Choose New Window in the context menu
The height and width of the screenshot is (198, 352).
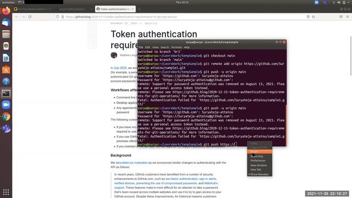[x=260, y=165]
